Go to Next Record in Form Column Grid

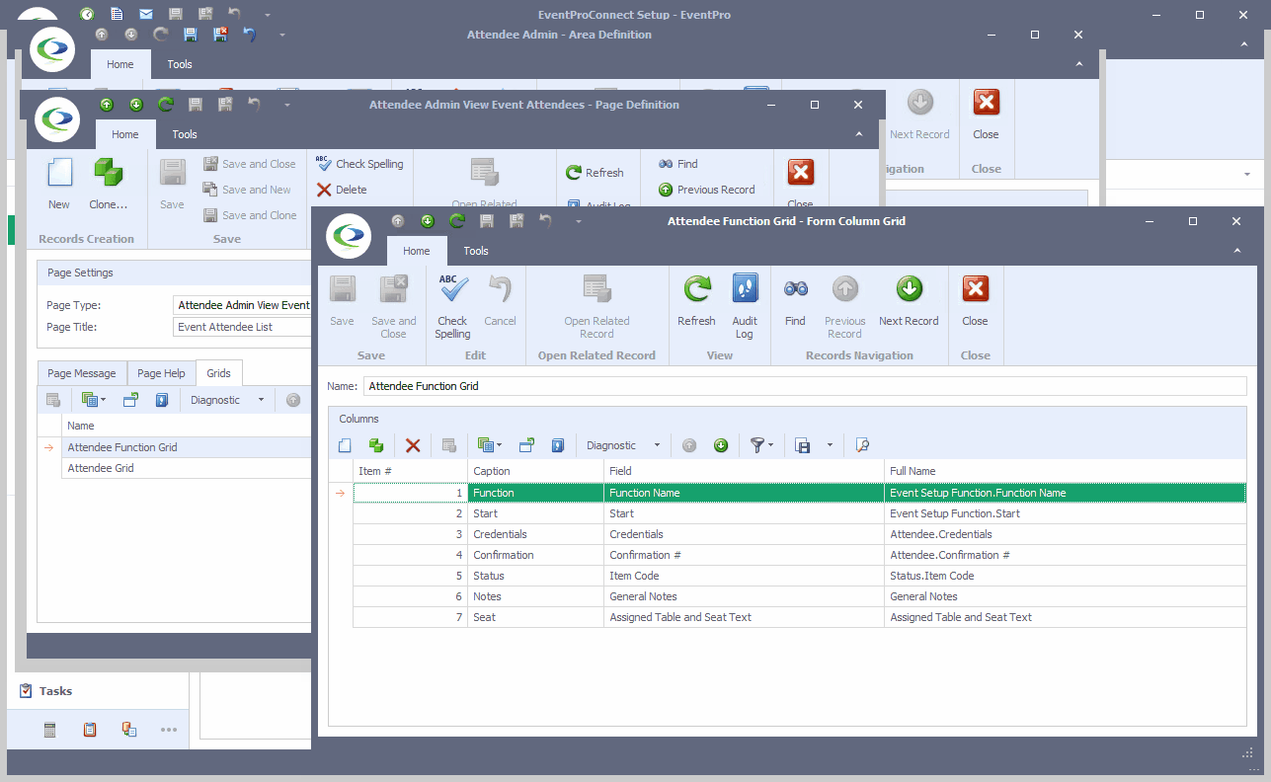pyautogui.click(x=909, y=300)
